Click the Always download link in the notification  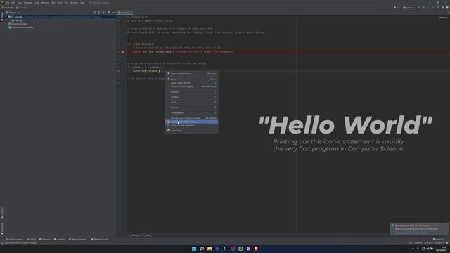[x=404, y=233]
